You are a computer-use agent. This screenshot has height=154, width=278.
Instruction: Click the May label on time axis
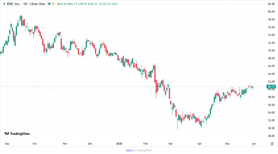point(227,143)
